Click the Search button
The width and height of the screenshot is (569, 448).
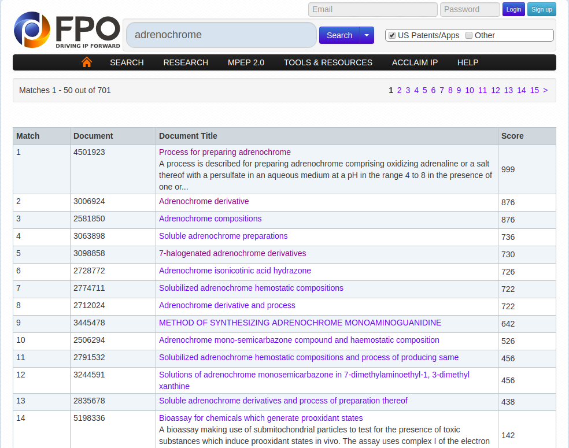[x=339, y=35]
